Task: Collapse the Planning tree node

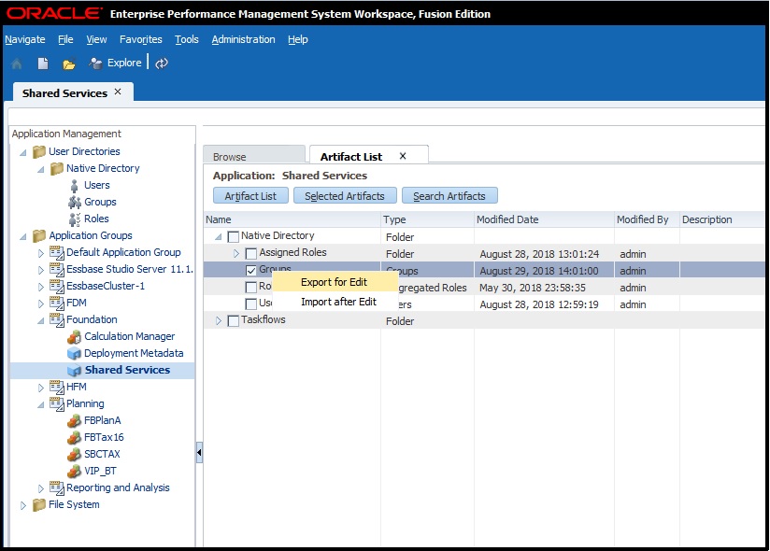Action: 40,404
